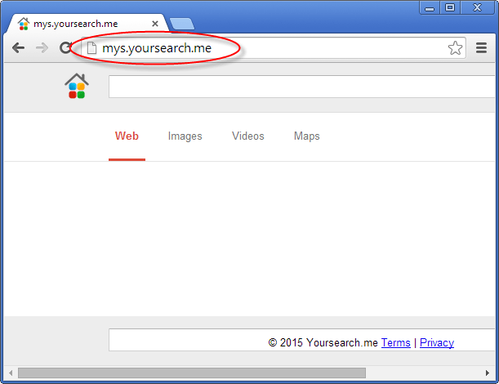Click the scrollbar left arrow
The image size is (499, 384).
point(11,373)
